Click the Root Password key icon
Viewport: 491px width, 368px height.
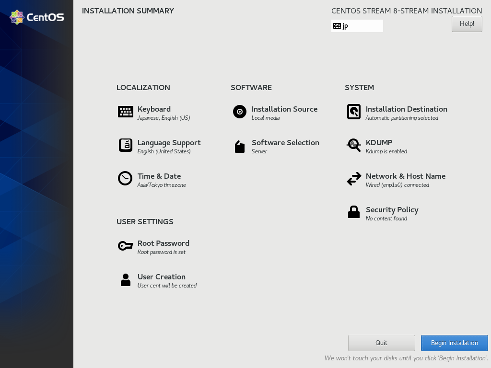pyautogui.click(x=126, y=246)
